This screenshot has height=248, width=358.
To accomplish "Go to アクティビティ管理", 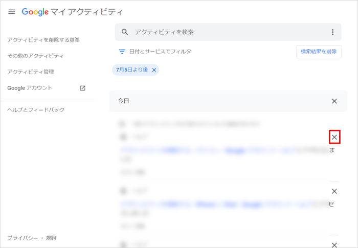I will tap(31, 72).
